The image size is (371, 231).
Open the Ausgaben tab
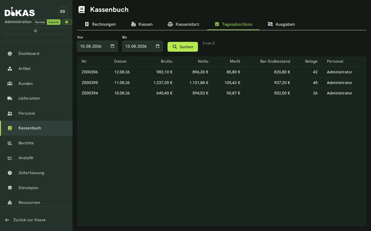click(281, 24)
